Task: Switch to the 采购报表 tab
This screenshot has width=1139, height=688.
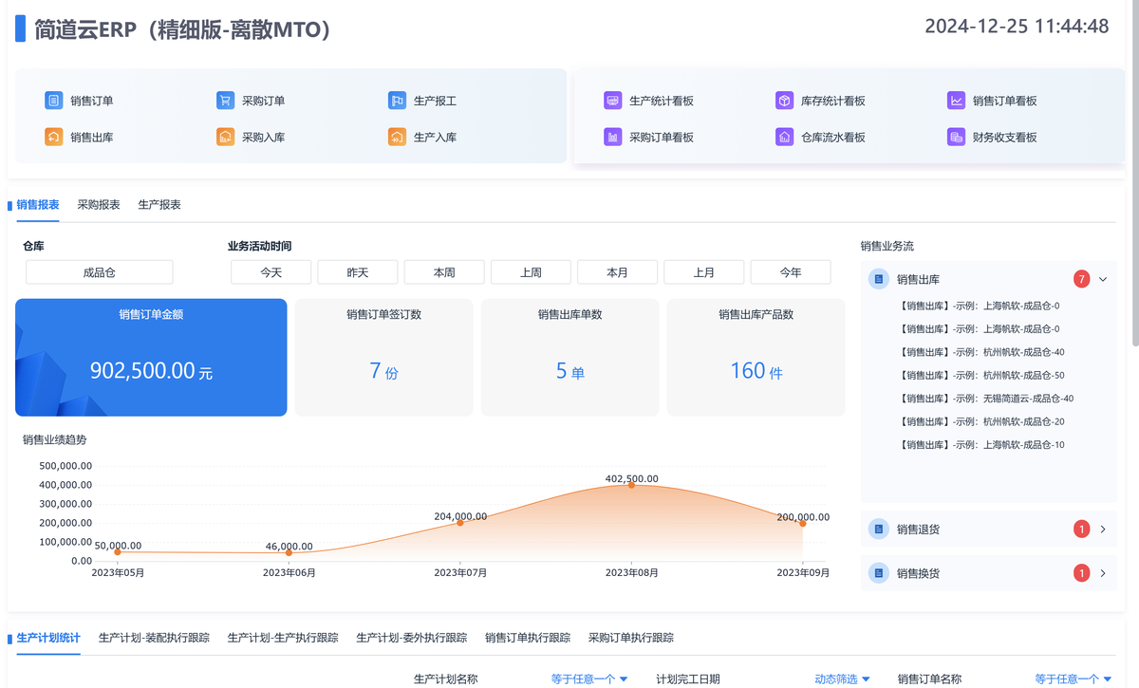Action: pos(99,205)
